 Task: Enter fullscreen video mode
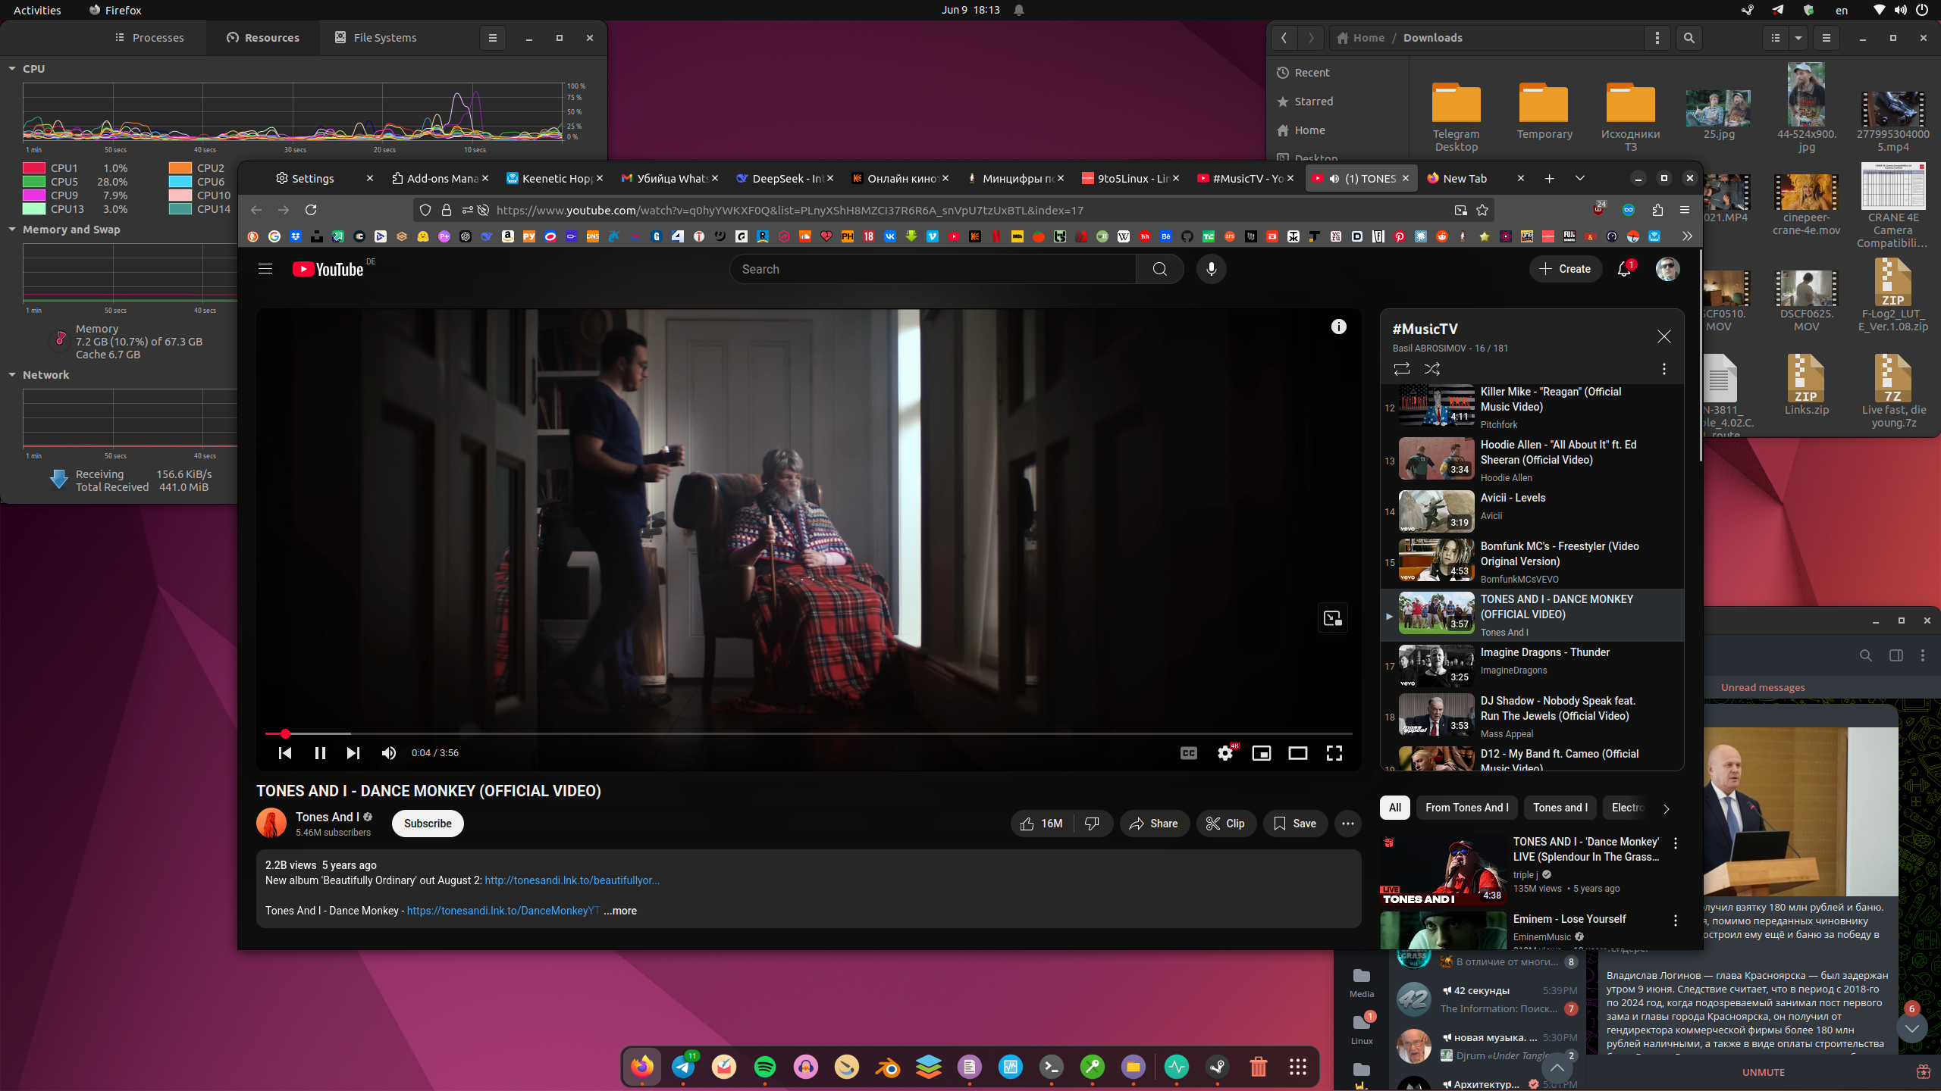tap(1334, 752)
